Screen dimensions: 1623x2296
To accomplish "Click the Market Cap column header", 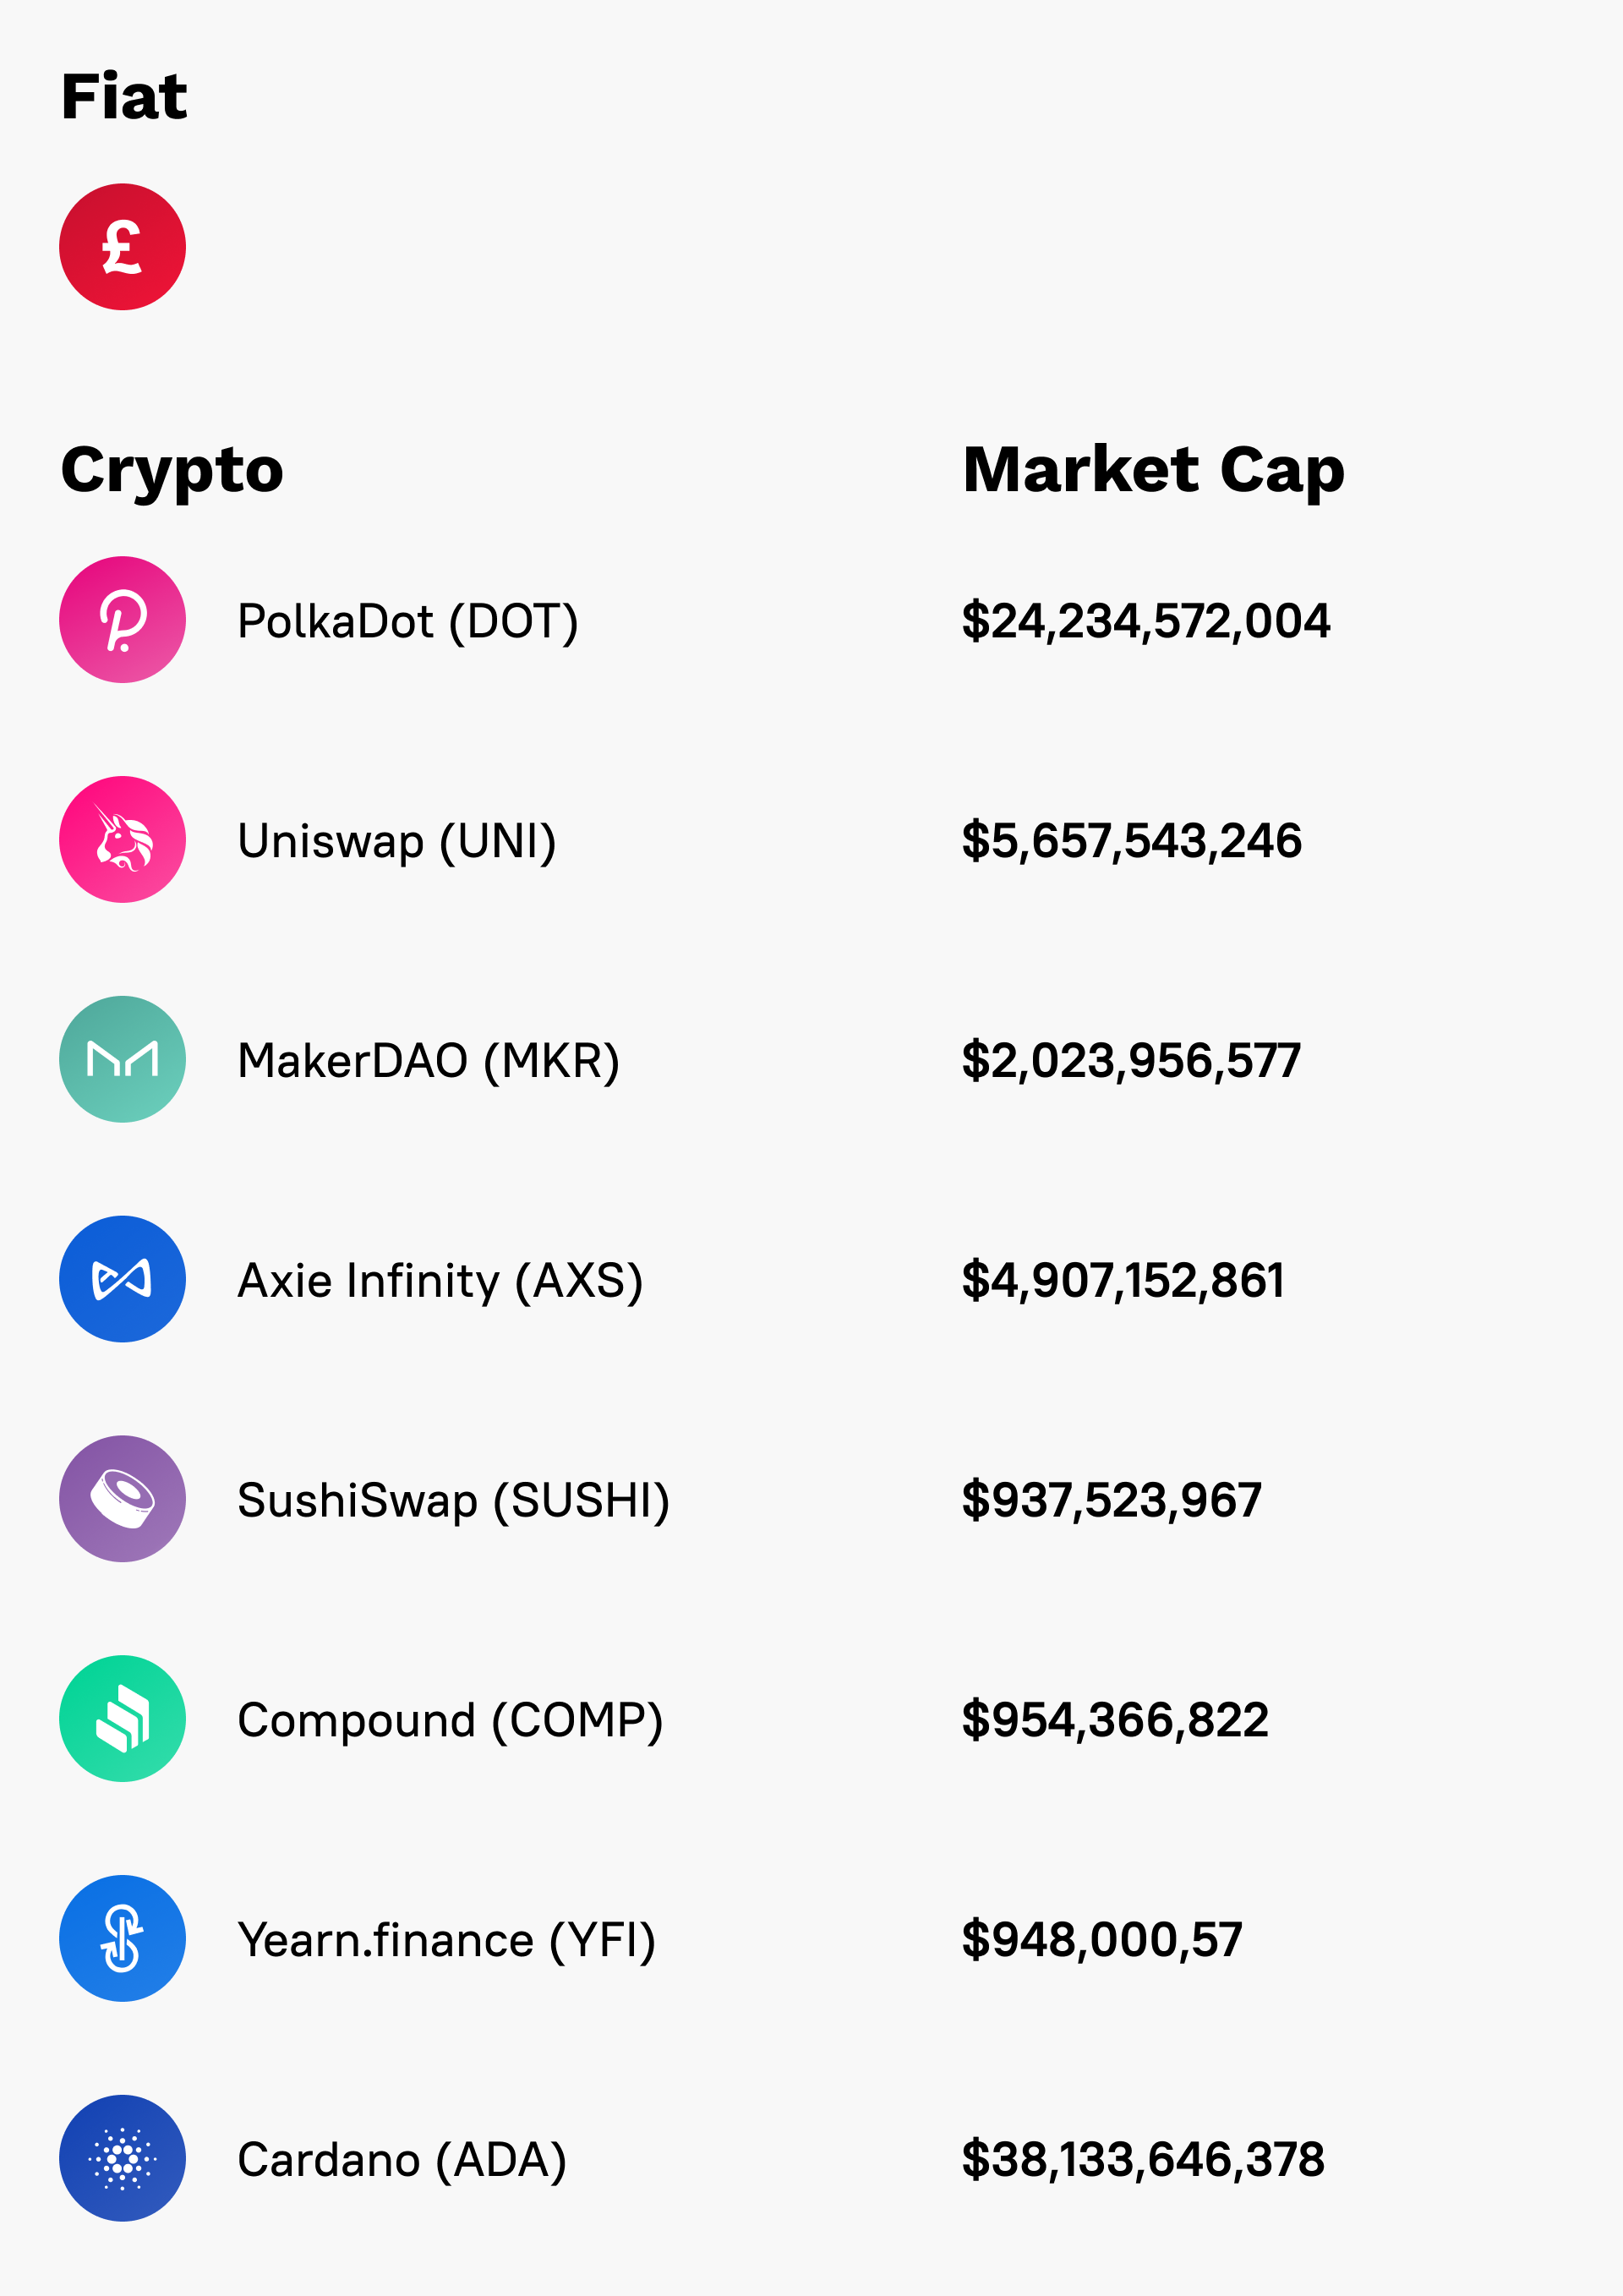I will [x=1154, y=470].
